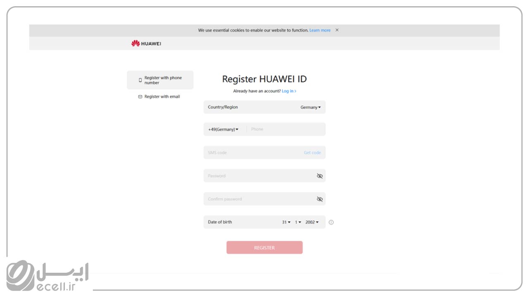The image size is (529, 298).
Task: Show the password using the Password field eye icon
Action: (x=319, y=176)
